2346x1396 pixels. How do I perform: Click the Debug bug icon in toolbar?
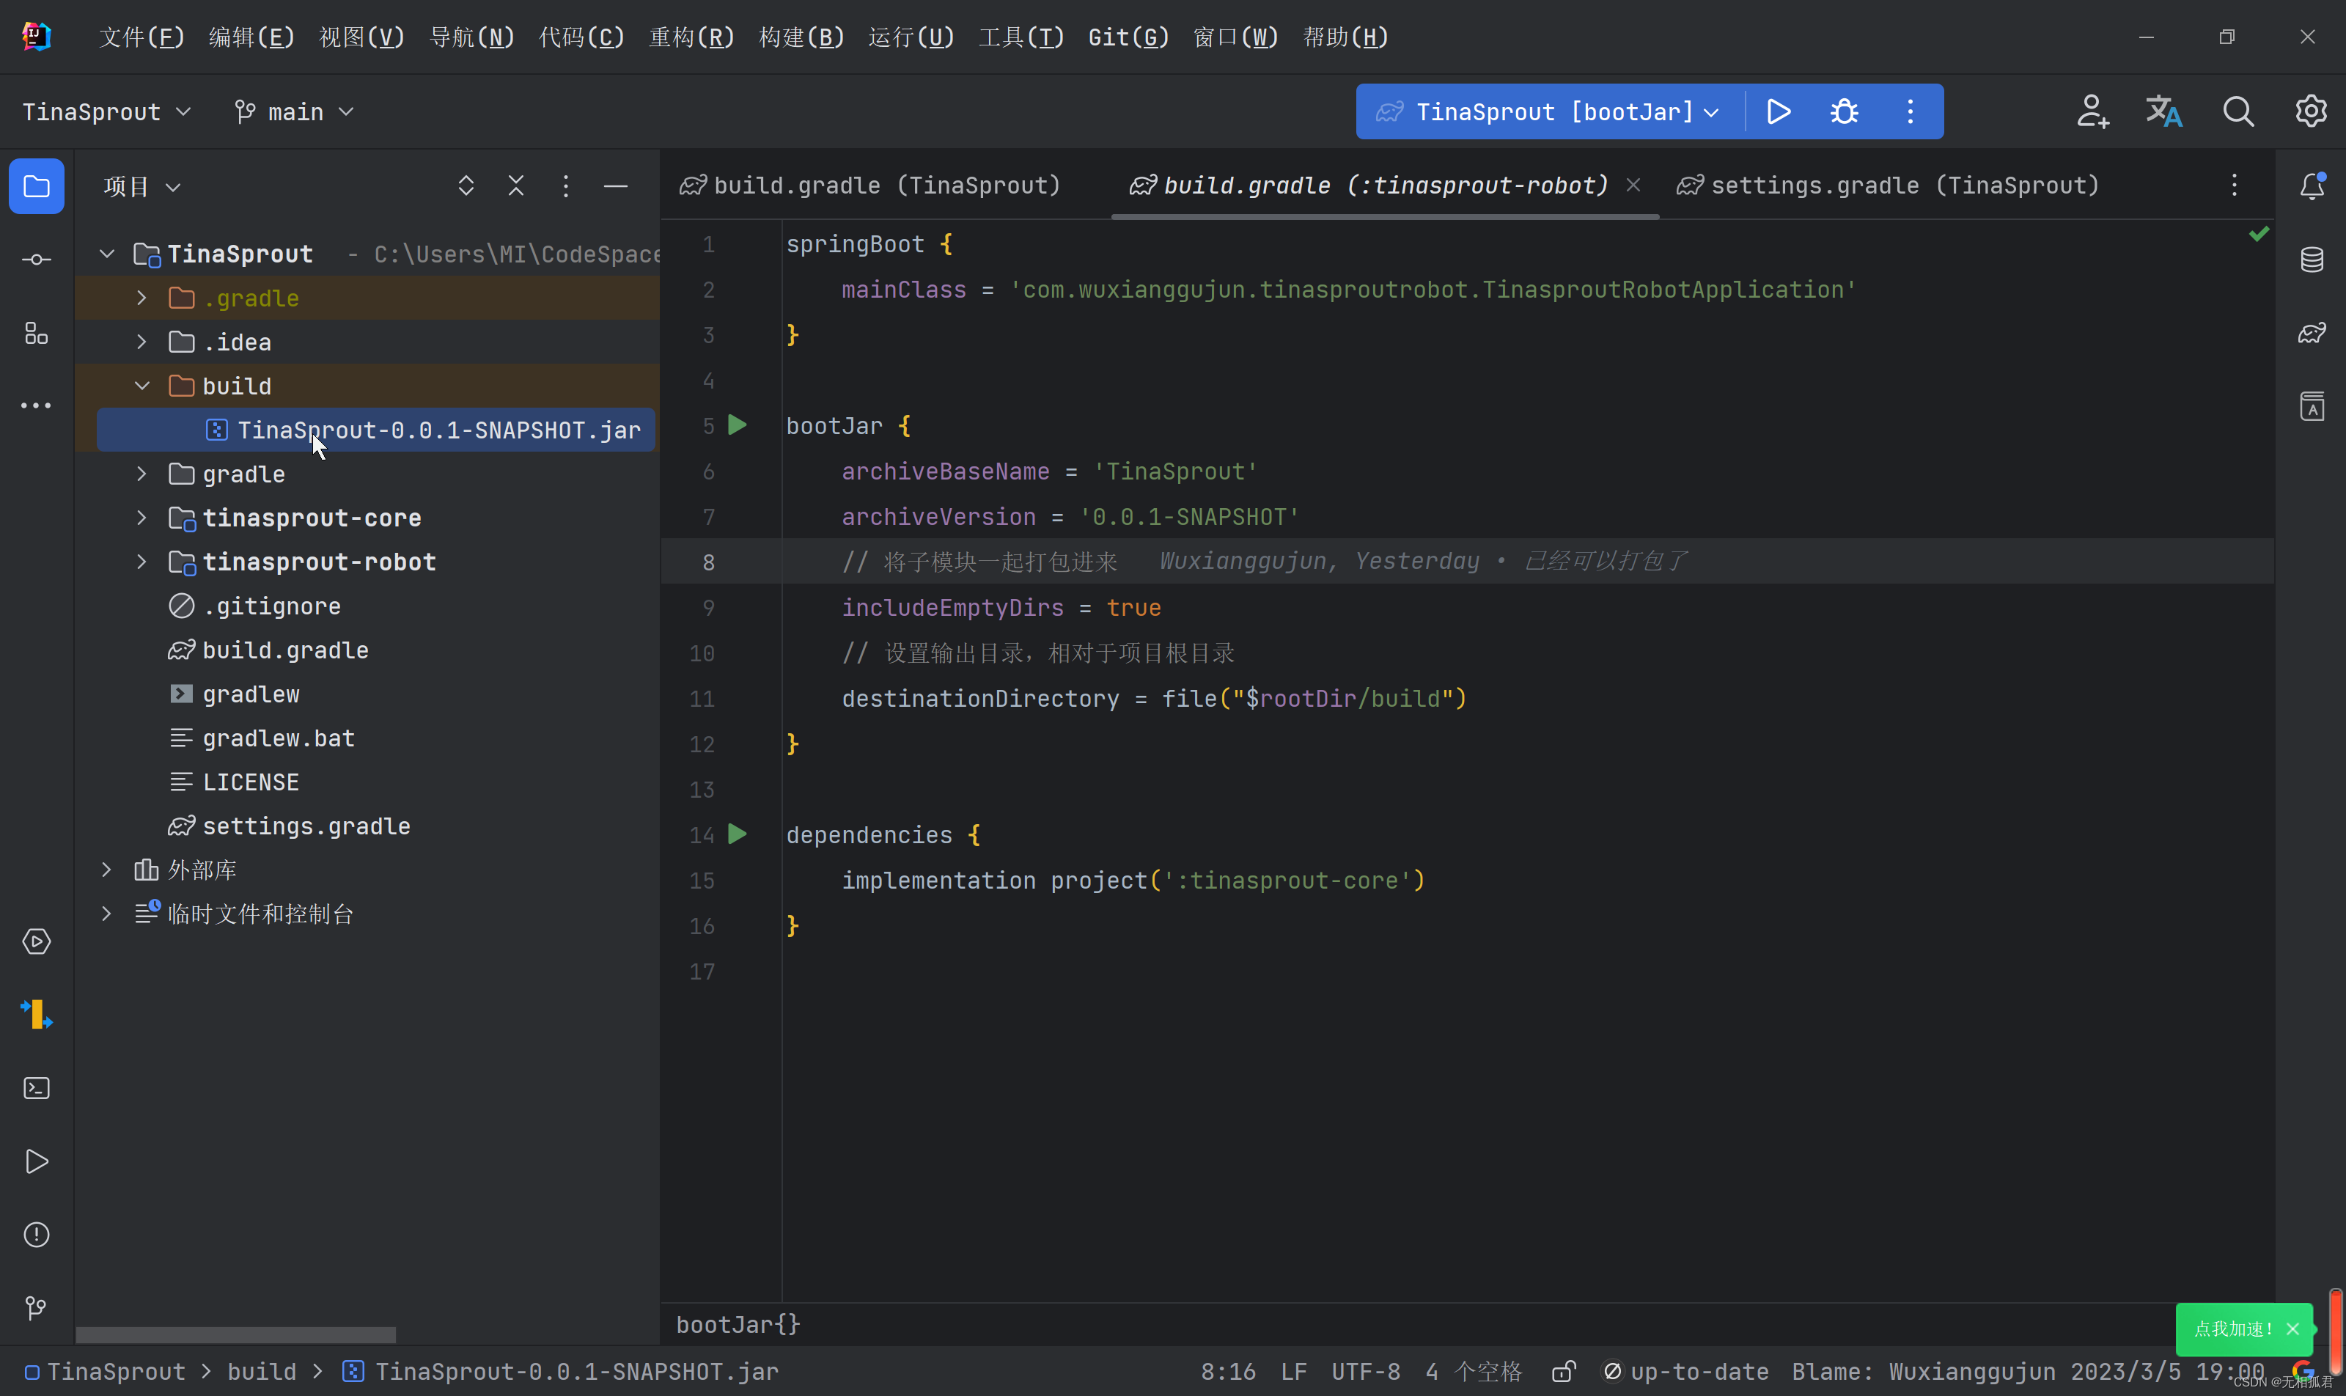coord(1844,112)
